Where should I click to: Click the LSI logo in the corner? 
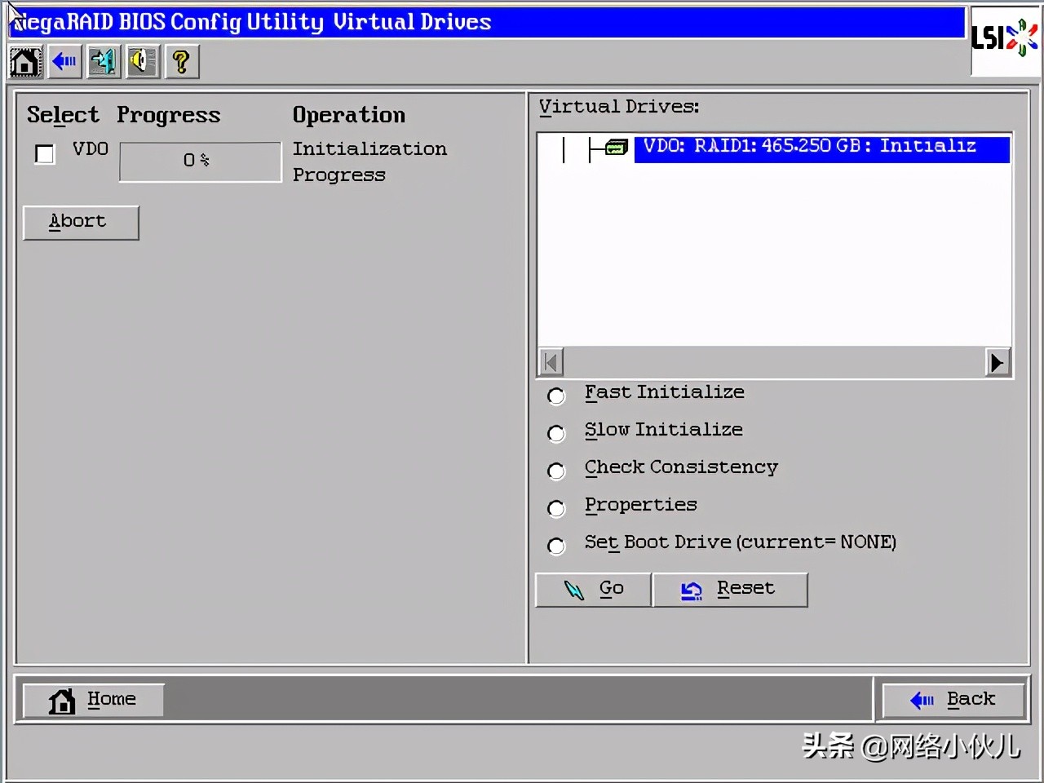(1005, 37)
